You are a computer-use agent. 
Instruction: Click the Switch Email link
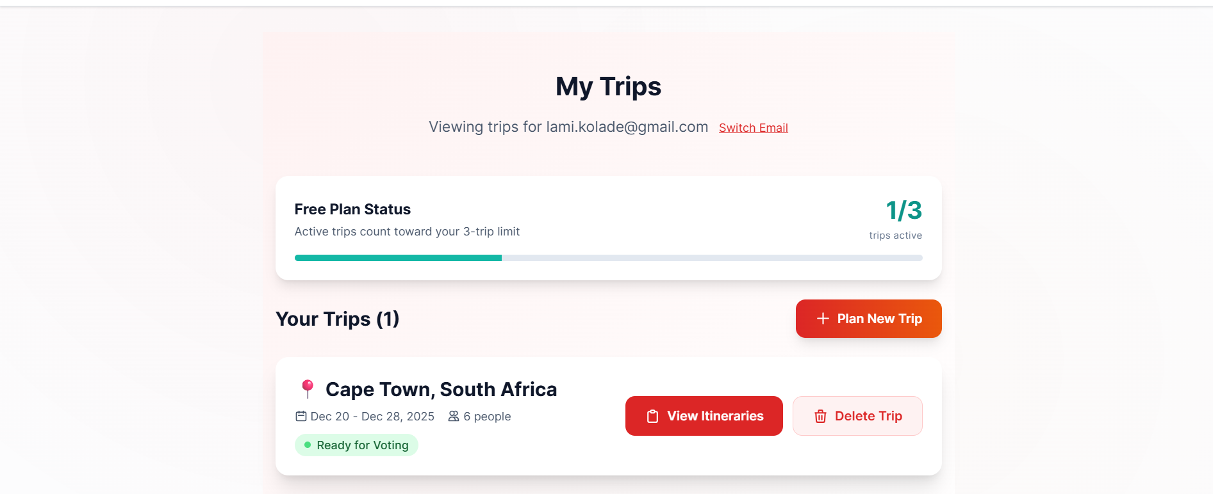pyautogui.click(x=753, y=128)
